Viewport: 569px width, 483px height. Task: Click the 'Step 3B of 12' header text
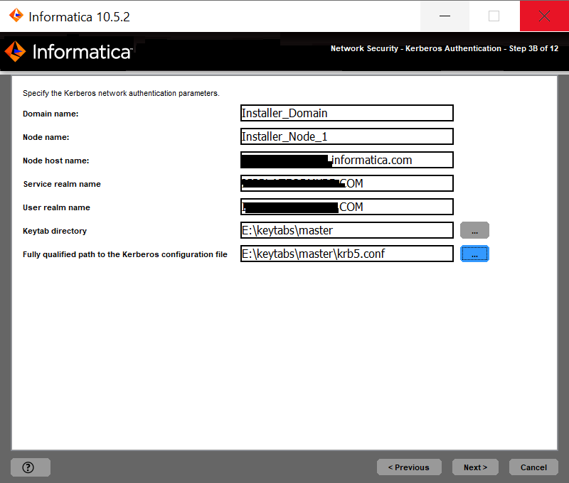pos(533,48)
